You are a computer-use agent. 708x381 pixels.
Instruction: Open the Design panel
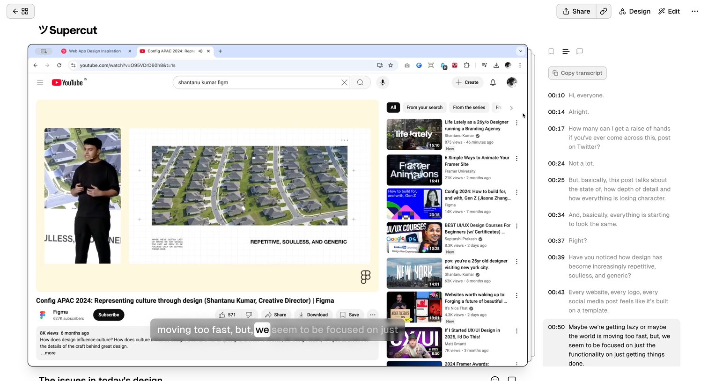(634, 11)
